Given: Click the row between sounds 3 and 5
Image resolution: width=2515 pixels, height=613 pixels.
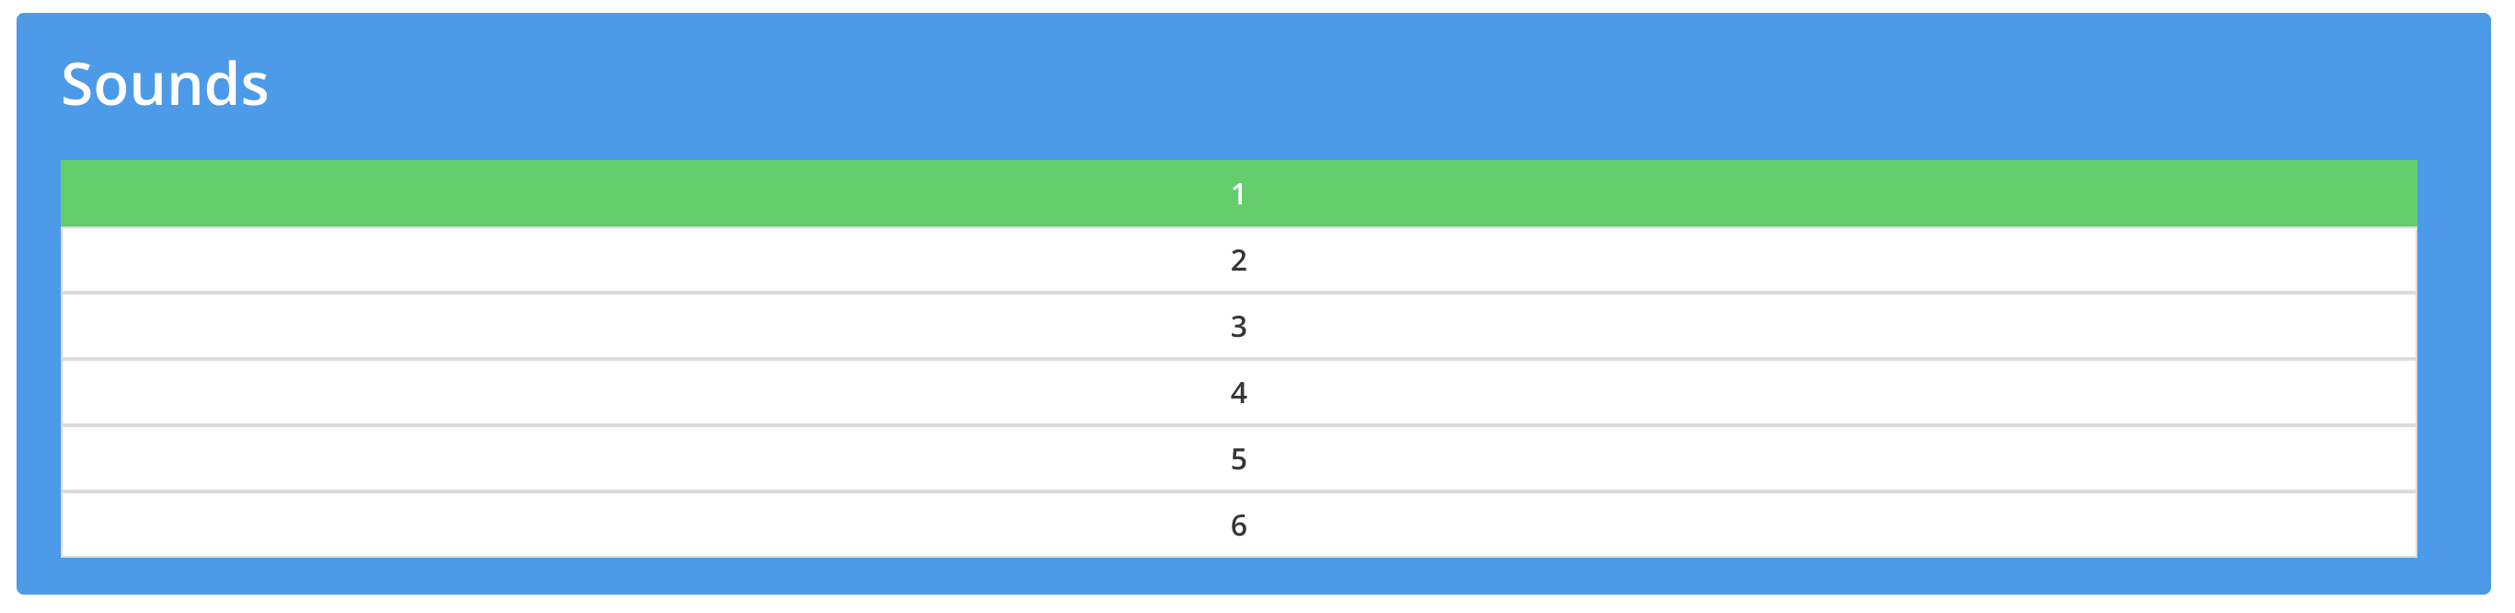Looking at the screenshot, I should [x=1238, y=393].
